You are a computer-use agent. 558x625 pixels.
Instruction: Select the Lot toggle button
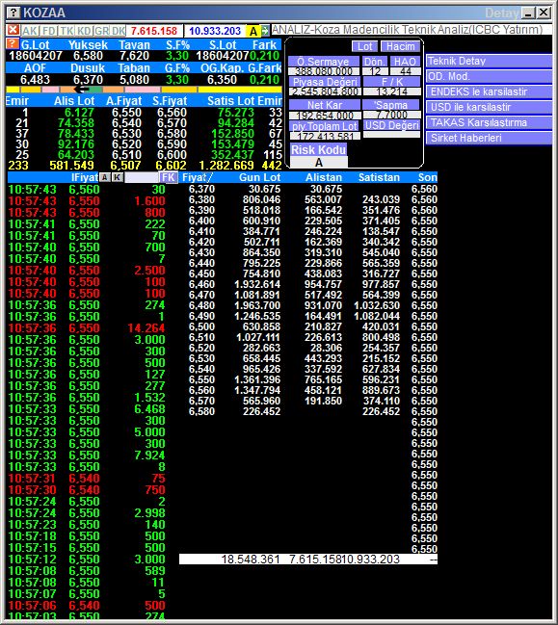point(364,46)
